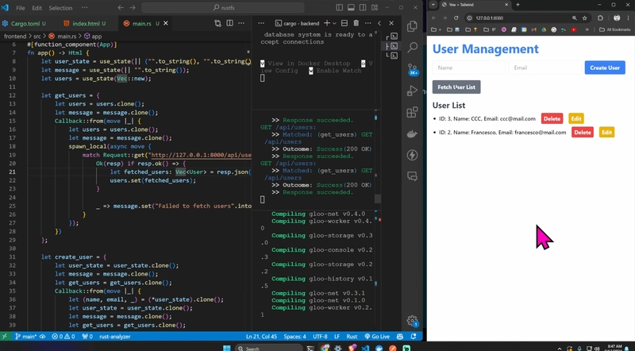Toggle the bottom panel layout icon
Viewport: 635px width, 351px height.
[351, 8]
